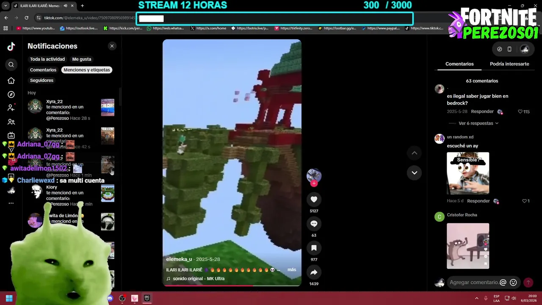This screenshot has width=542, height=305.
Task: Switch to the Podría interesarte tab
Action: pyautogui.click(x=509, y=64)
